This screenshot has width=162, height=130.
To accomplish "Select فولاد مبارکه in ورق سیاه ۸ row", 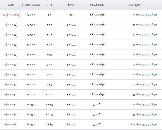I will tap(97, 65).
